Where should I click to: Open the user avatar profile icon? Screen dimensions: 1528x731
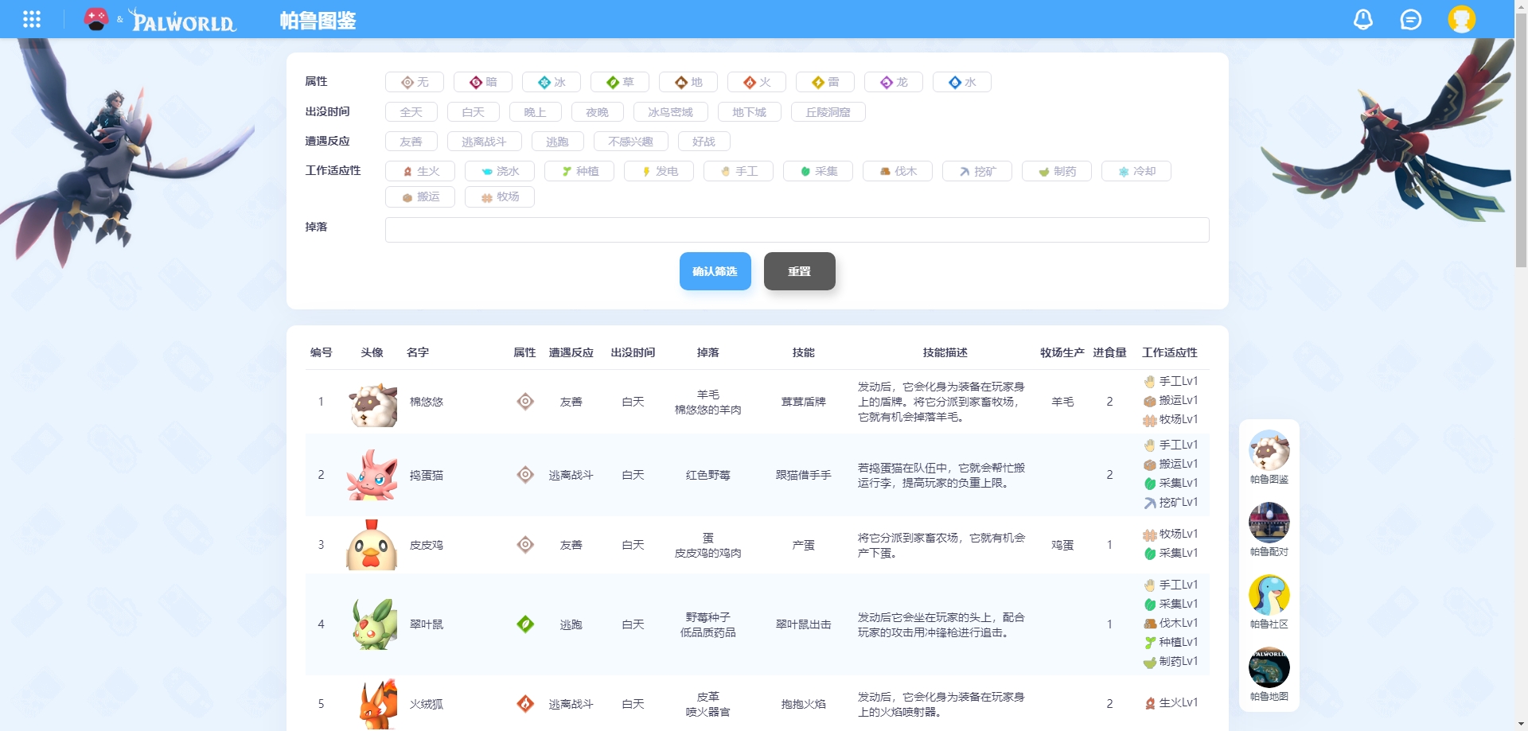(x=1461, y=19)
